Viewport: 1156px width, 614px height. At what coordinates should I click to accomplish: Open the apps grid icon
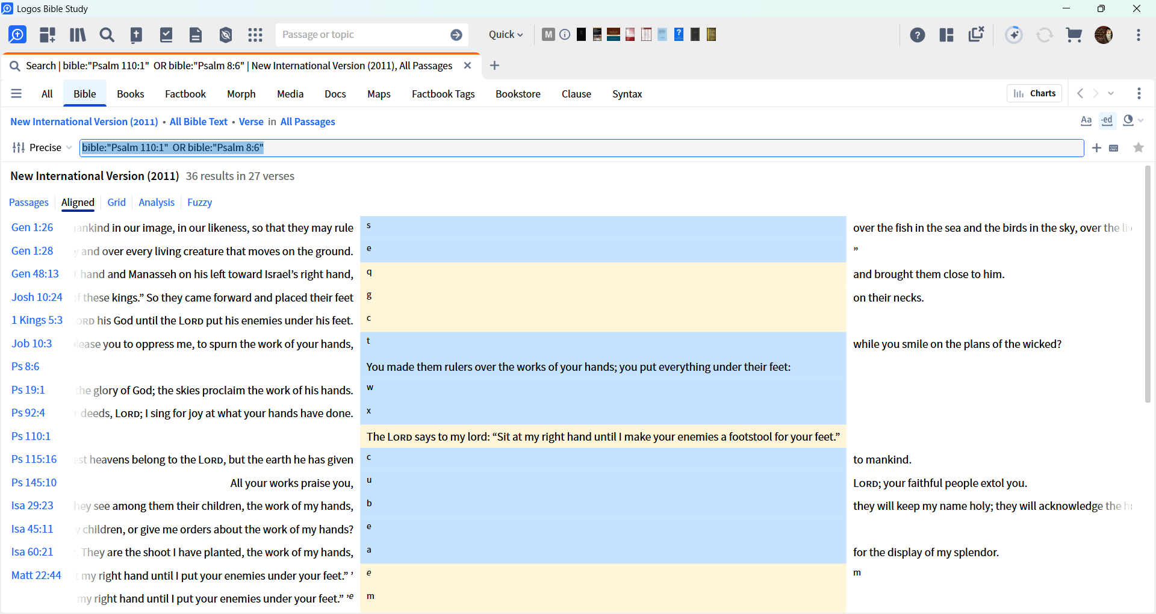click(255, 35)
